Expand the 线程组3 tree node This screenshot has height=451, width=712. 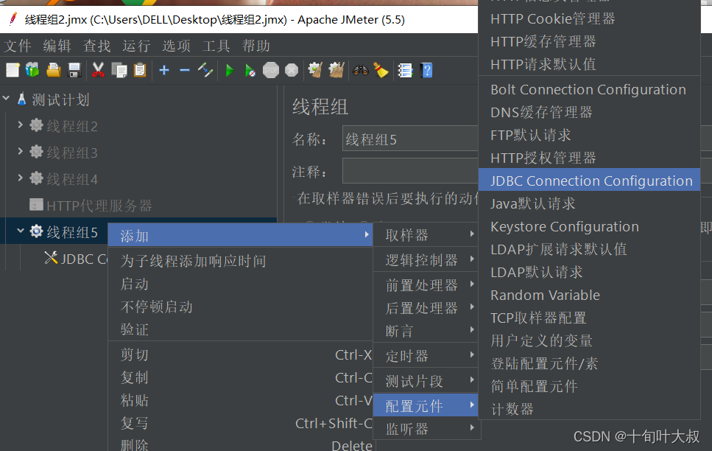click(x=20, y=151)
